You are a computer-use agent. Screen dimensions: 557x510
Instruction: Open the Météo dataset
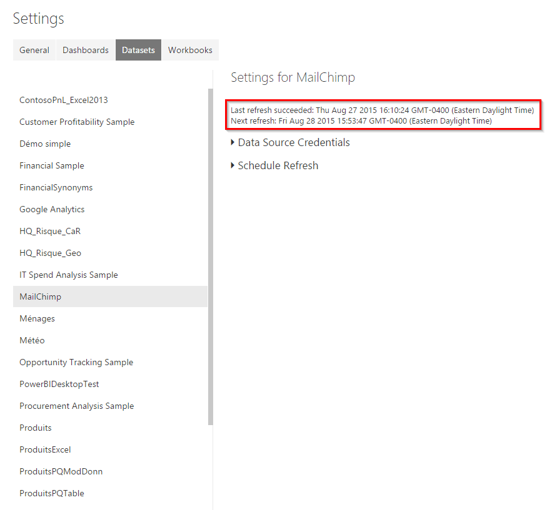click(x=32, y=340)
